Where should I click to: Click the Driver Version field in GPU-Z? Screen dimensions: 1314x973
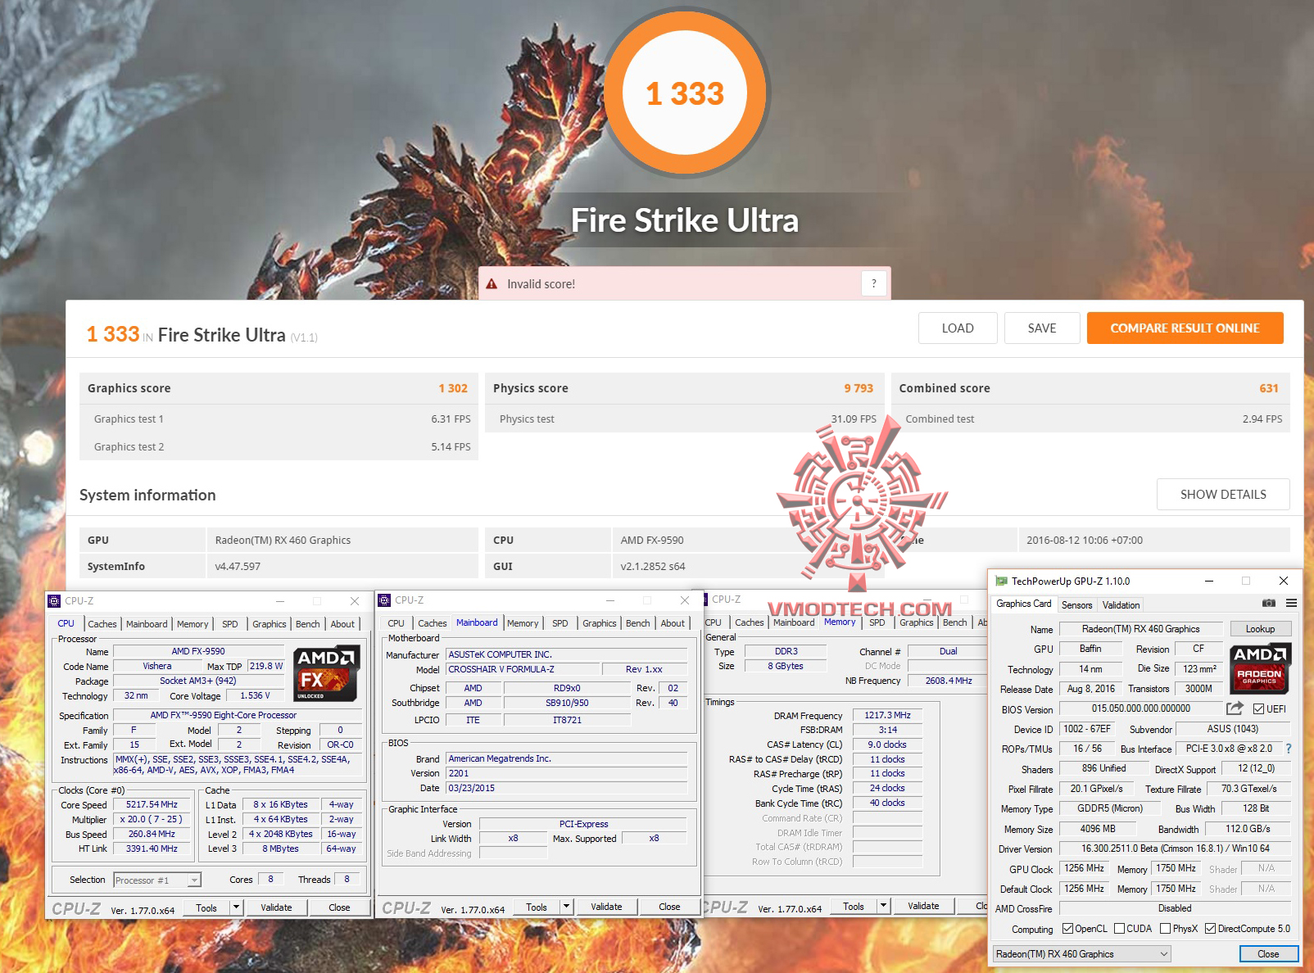[1175, 849]
